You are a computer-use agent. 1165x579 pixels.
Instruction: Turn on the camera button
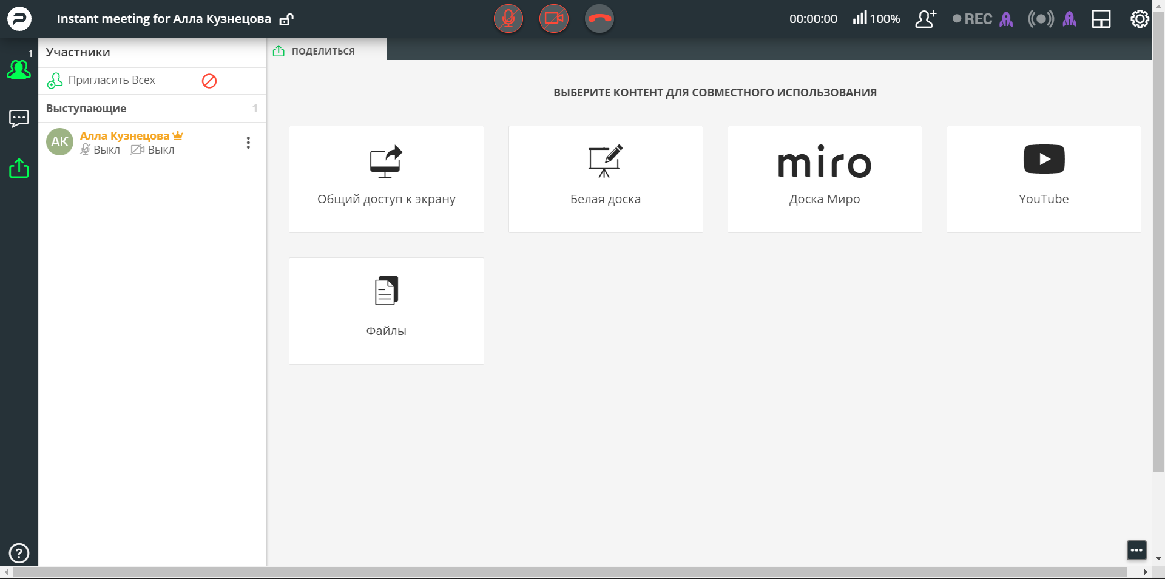click(554, 19)
